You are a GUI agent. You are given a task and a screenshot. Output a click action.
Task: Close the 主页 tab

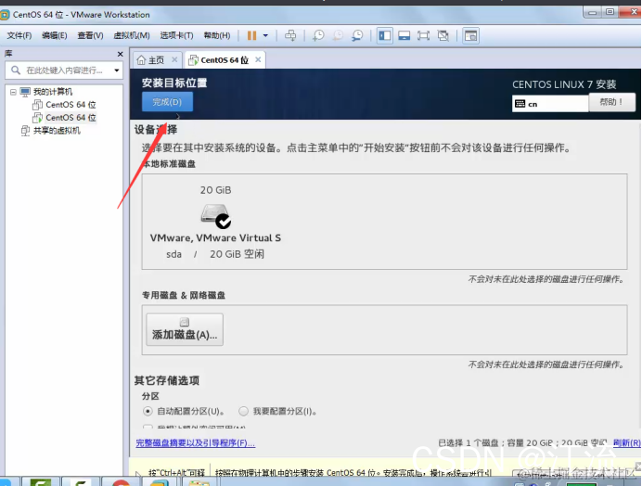pyautogui.click(x=174, y=59)
